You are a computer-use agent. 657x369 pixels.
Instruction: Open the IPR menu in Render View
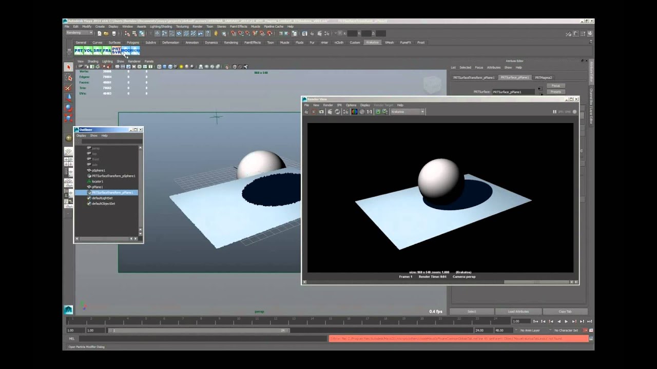[339, 105]
